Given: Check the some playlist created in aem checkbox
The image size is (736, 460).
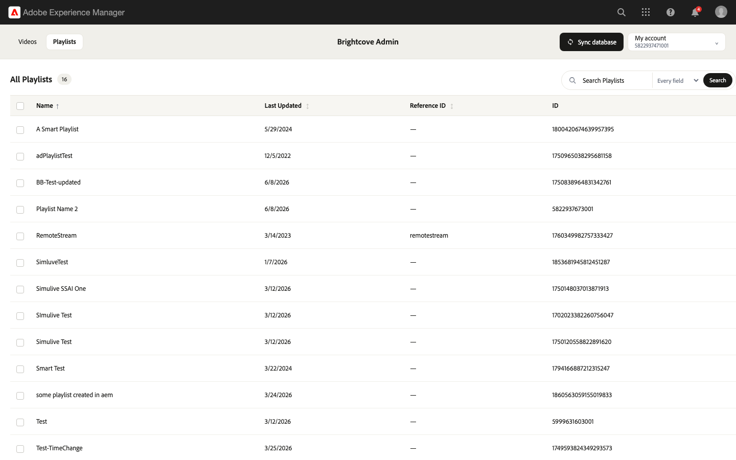Looking at the screenshot, I should tap(20, 396).
